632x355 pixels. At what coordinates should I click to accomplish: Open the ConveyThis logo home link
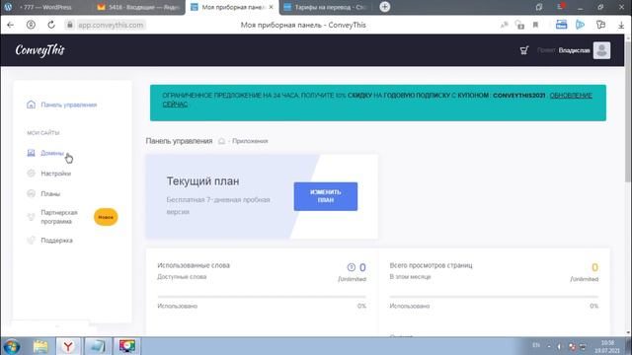pyautogui.click(x=39, y=50)
